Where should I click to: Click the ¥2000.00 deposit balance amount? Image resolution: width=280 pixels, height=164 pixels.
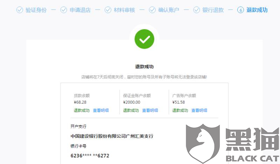tap(132, 102)
